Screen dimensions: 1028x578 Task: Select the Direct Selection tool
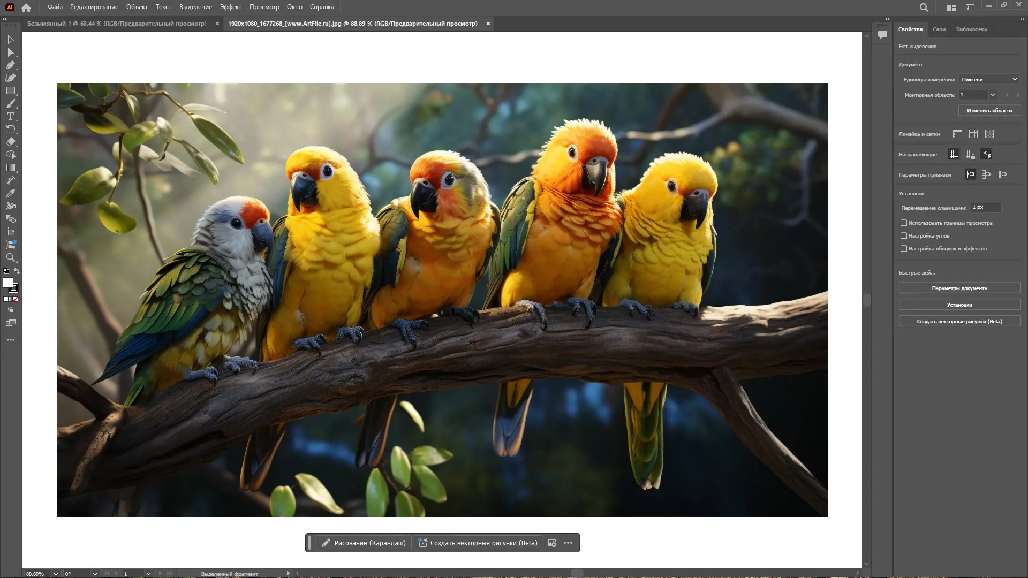pyautogui.click(x=11, y=52)
